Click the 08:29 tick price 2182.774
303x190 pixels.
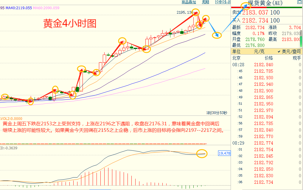(x=264, y=143)
